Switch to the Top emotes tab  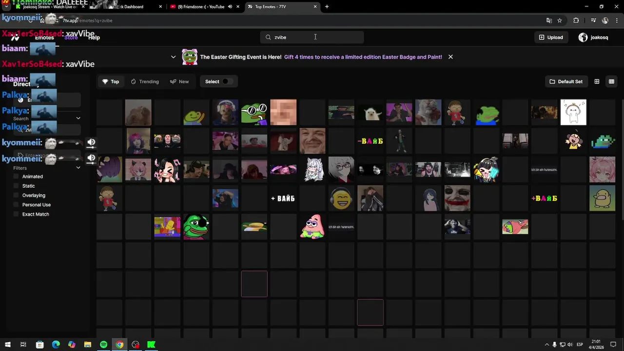click(x=111, y=81)
